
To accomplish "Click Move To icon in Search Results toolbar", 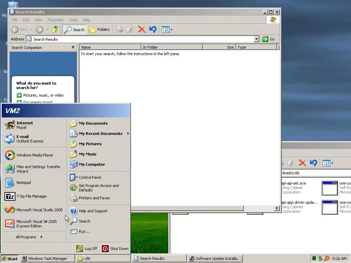I will (120, 29).
